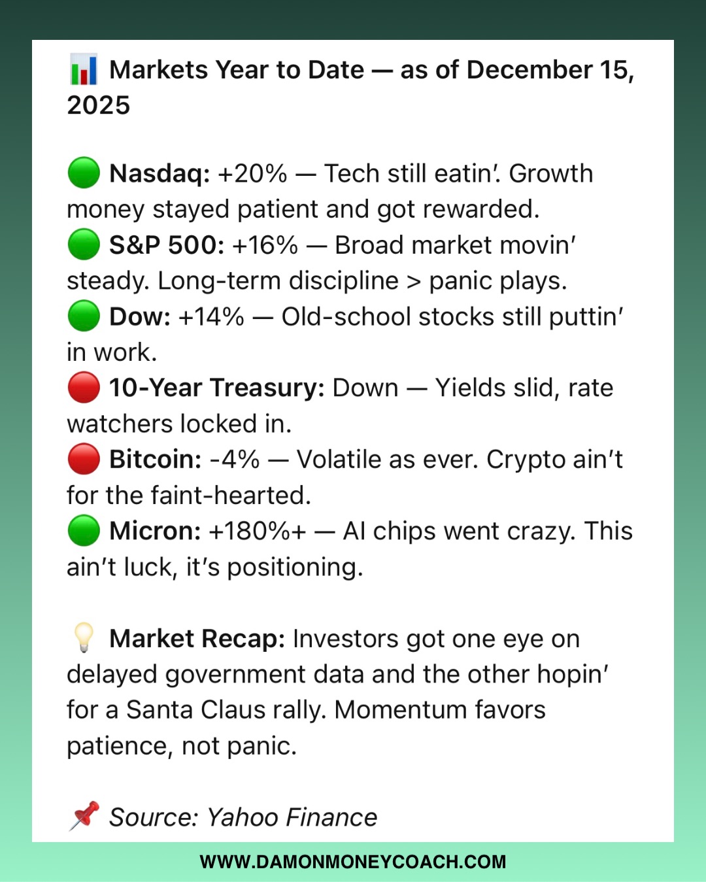Click the green circle beside S&P 500

pos(84,245)
